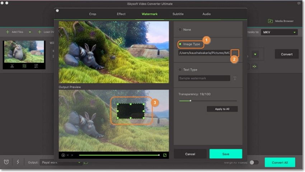This screenshot has height=172, width=305.
Task: Open the Effect tab
Action: tap(121, 14)
